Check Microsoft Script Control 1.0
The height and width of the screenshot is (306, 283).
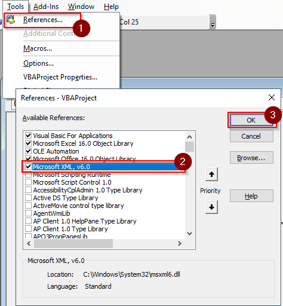coord(28,182)
